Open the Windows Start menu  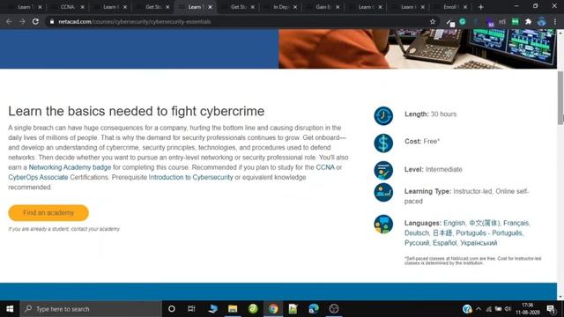pos(10,309)
